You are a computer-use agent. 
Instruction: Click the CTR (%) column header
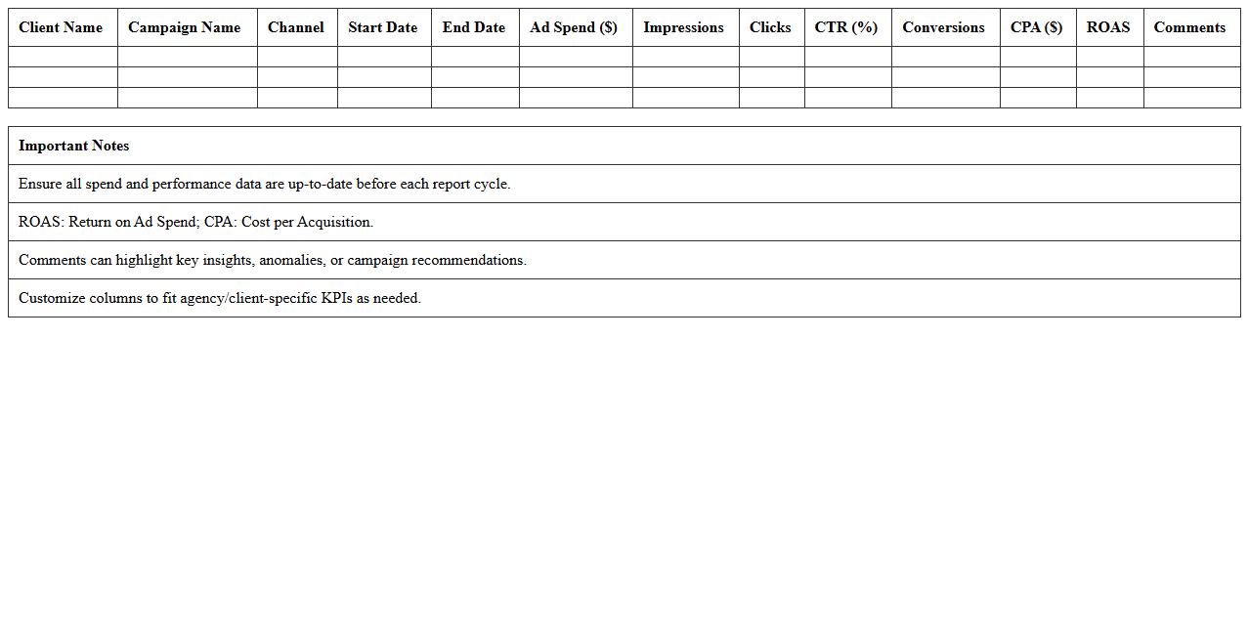[x=846, y=27]
